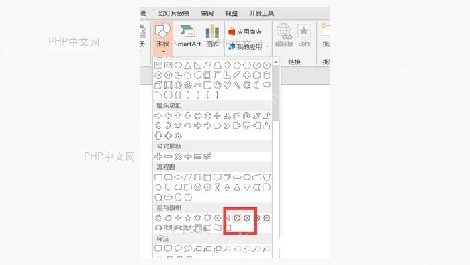The height and width of the screenshot is (265, 470).
Task: Switch to the 开发工具 tab
Action: coord(261,13)
